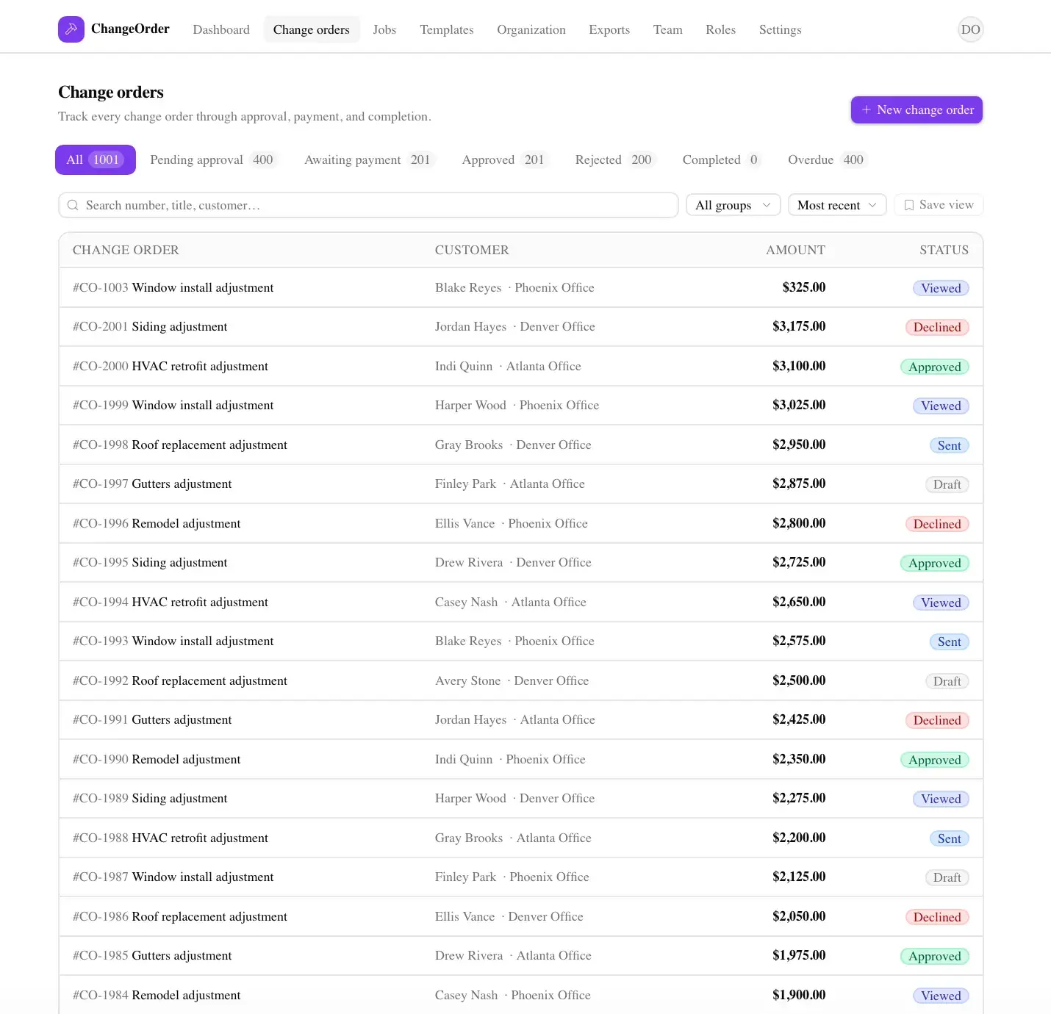Open change order #CO-1998 Roof replacement adjustment
Image resolution: width=1051 pixels, height=1014 pixels.
pos(520,445)
